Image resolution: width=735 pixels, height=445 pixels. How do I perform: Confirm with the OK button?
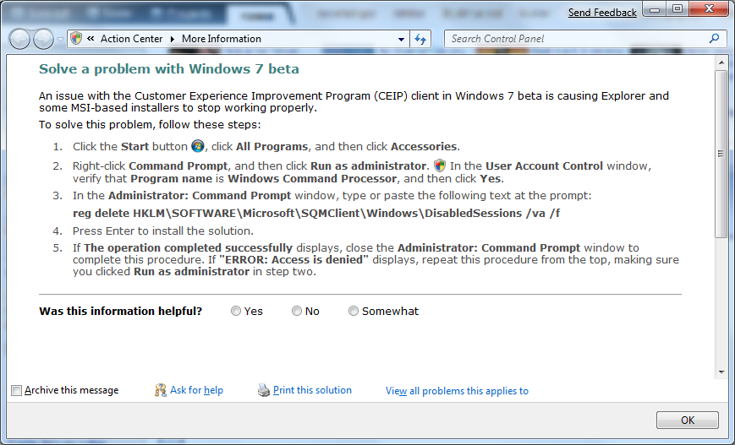click(687, 421)
